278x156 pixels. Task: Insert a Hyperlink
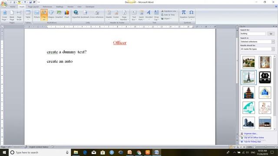click(x=76, y=14)
